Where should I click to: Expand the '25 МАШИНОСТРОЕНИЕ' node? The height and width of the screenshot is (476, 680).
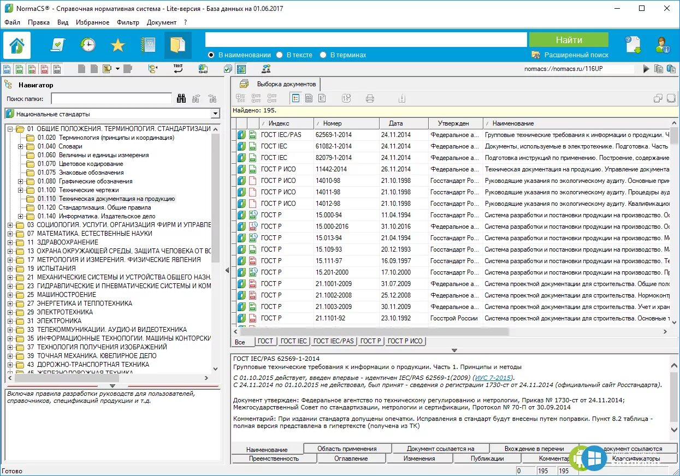10,295
